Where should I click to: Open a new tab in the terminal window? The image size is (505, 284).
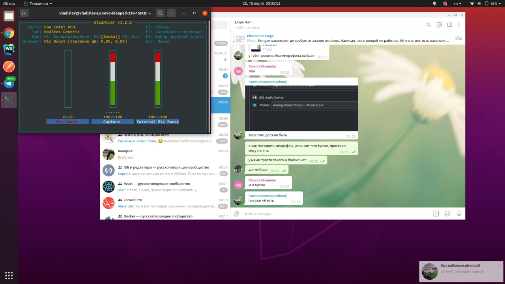24,13
